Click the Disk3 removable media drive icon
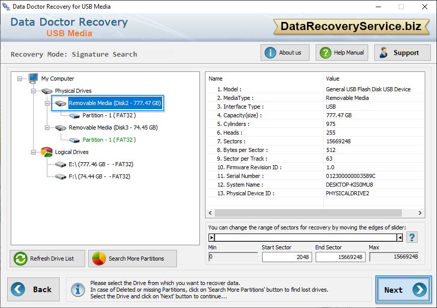Image resolution: width=437 pixels, height=308 pixels. point(61,127)
